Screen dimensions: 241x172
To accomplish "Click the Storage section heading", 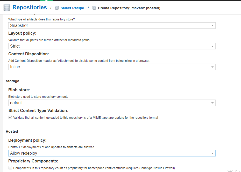I will [x=13, y=81].
